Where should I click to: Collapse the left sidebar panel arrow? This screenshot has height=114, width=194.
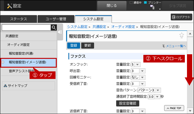60,32
